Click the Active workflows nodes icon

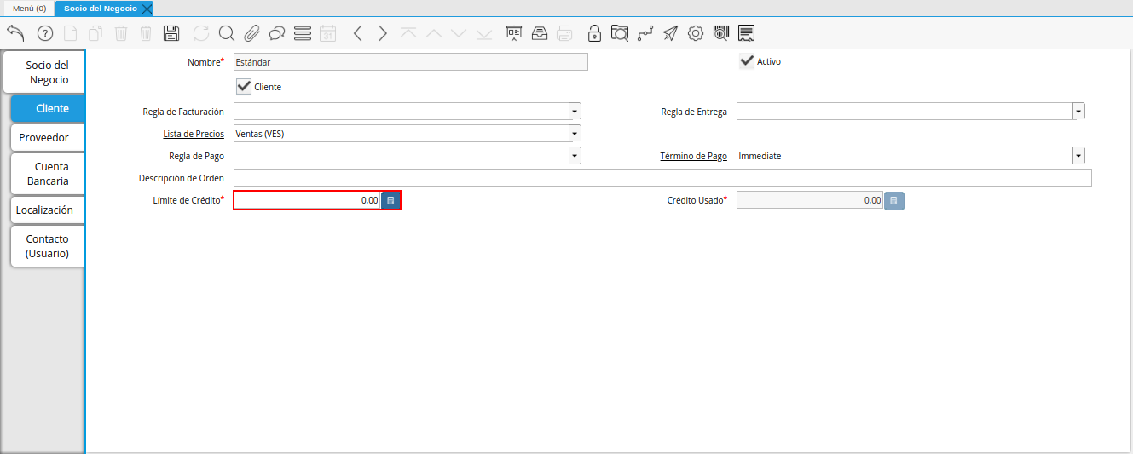coord(645,33)
